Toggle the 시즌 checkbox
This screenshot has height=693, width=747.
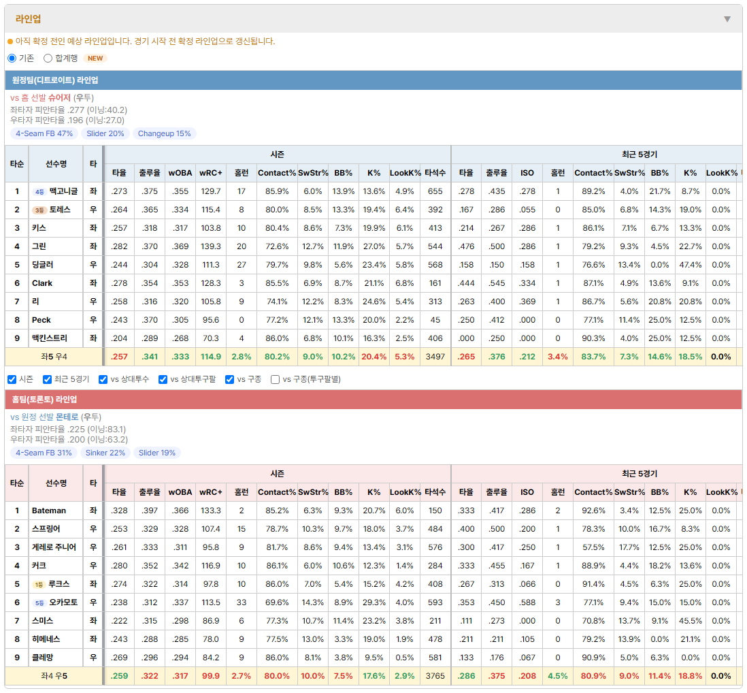12,379
